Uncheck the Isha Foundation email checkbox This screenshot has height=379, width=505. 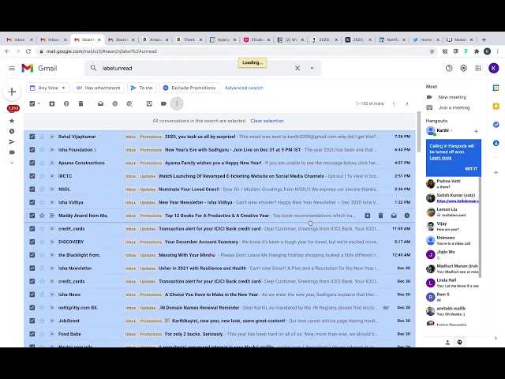[32, 149]
